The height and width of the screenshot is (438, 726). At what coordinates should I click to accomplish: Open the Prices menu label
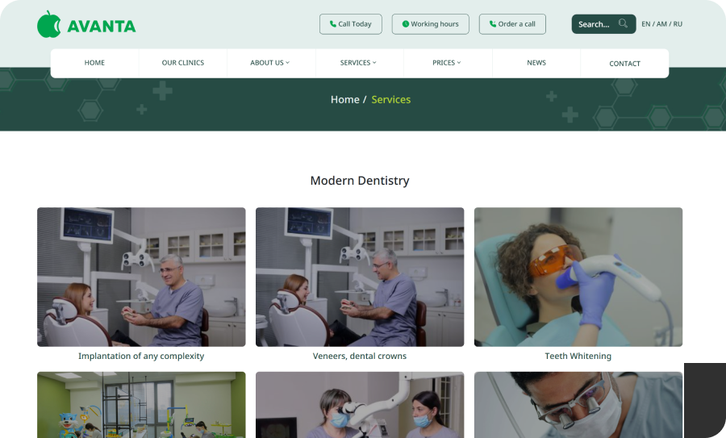[x=444, y=63]
